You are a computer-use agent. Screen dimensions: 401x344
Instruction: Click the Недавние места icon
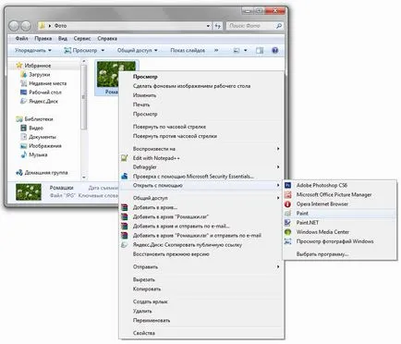[x=23, y=83]
